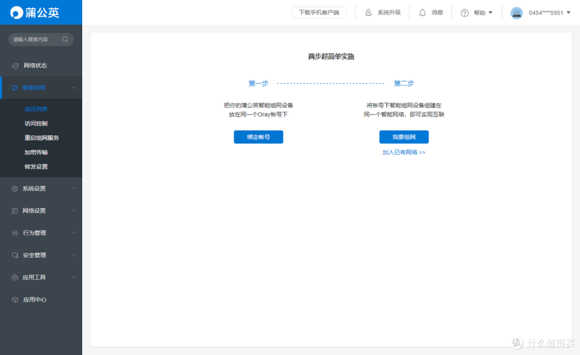Select 系统设置 menu label
Image resolution: width=580 pixels, height=355 pixels.
(34, 189)
